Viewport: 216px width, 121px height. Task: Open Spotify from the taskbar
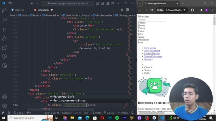pyautogui.click(x=117, y=118)
